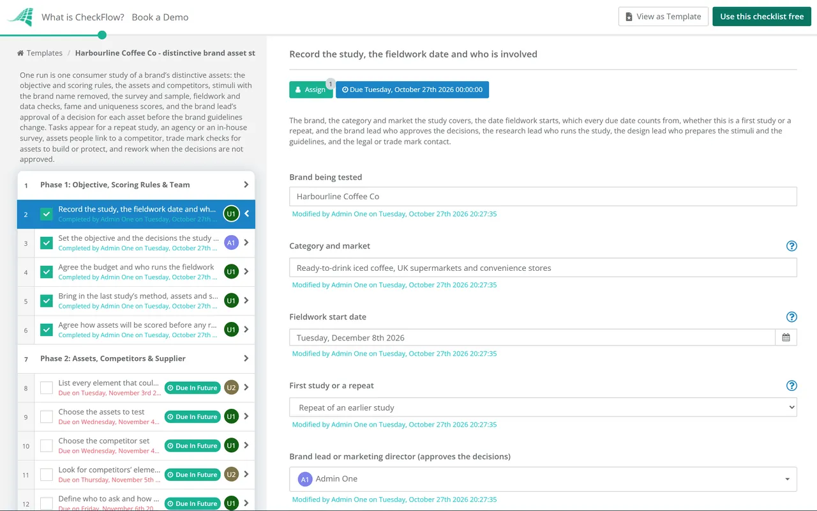Open help for First study or a repeat

[x=791, y=385]
